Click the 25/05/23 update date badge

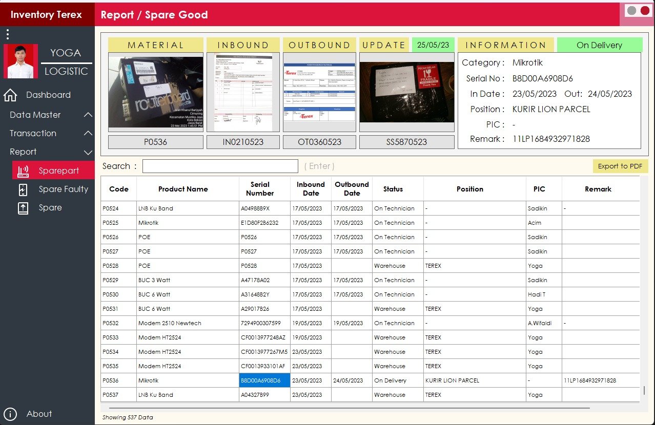(x=433, y=45)
